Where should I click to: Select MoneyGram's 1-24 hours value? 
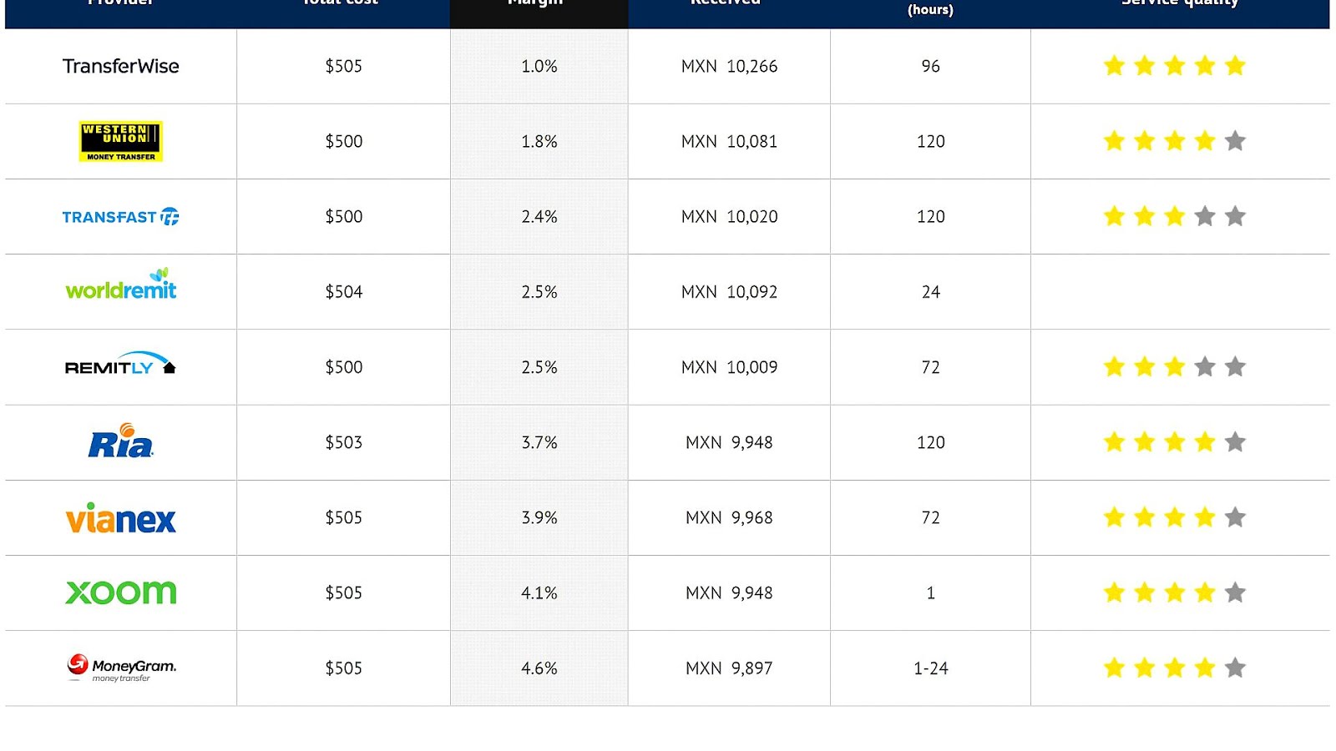pos(930,668)
